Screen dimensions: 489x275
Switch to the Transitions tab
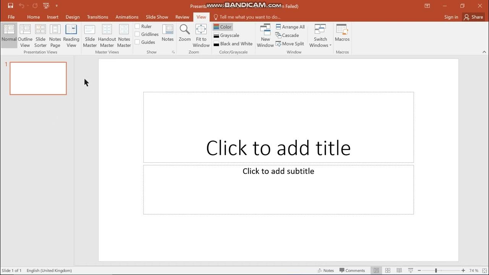tap(97, 17)
